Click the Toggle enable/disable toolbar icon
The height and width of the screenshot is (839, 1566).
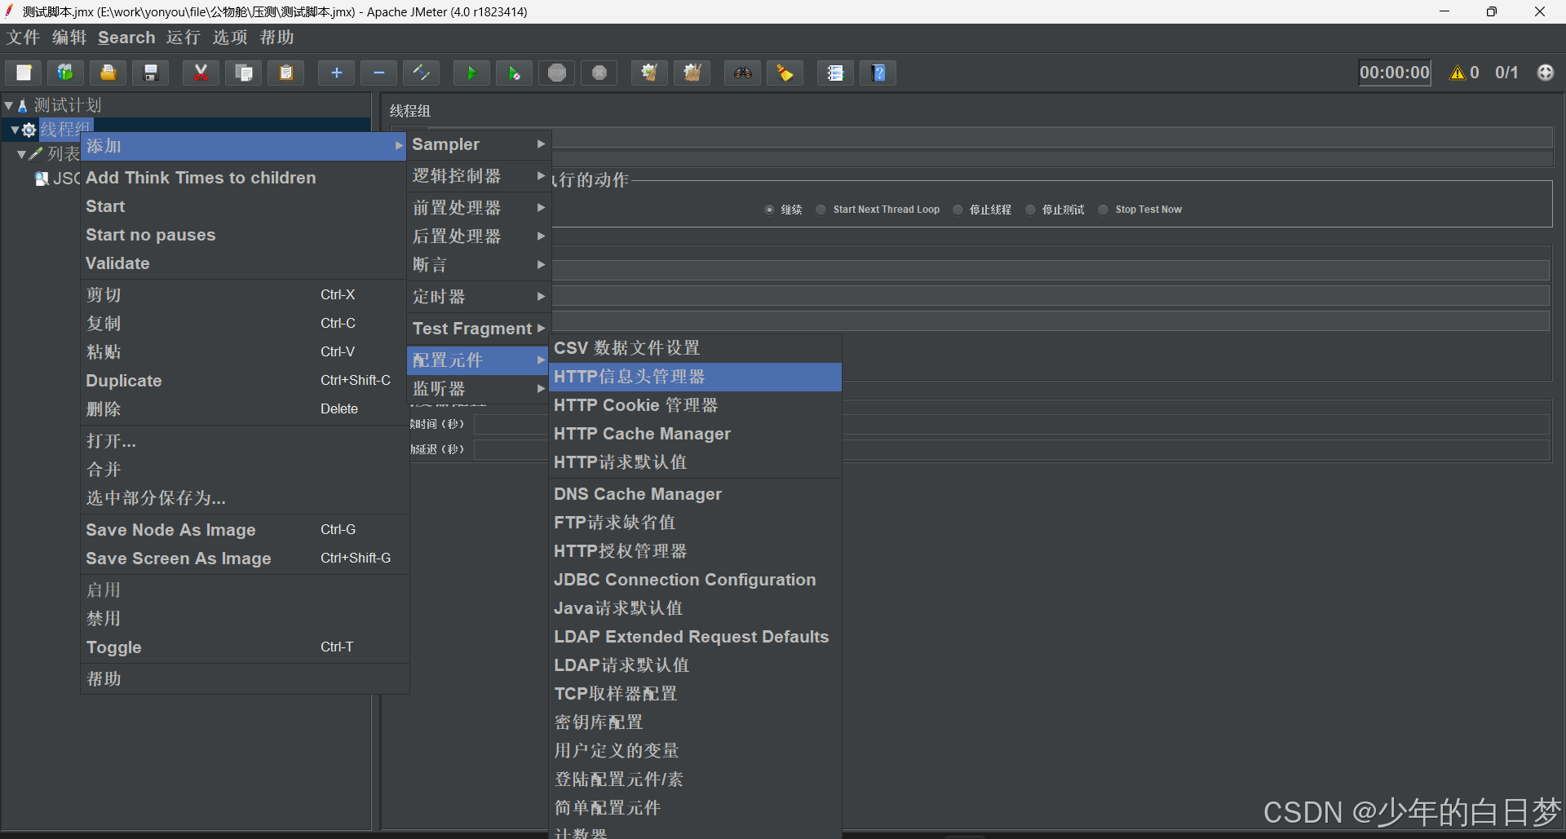[x=422, y=73]
